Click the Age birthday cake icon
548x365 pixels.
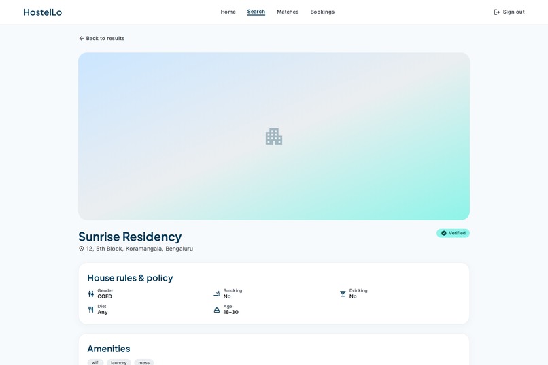[217, 309]
